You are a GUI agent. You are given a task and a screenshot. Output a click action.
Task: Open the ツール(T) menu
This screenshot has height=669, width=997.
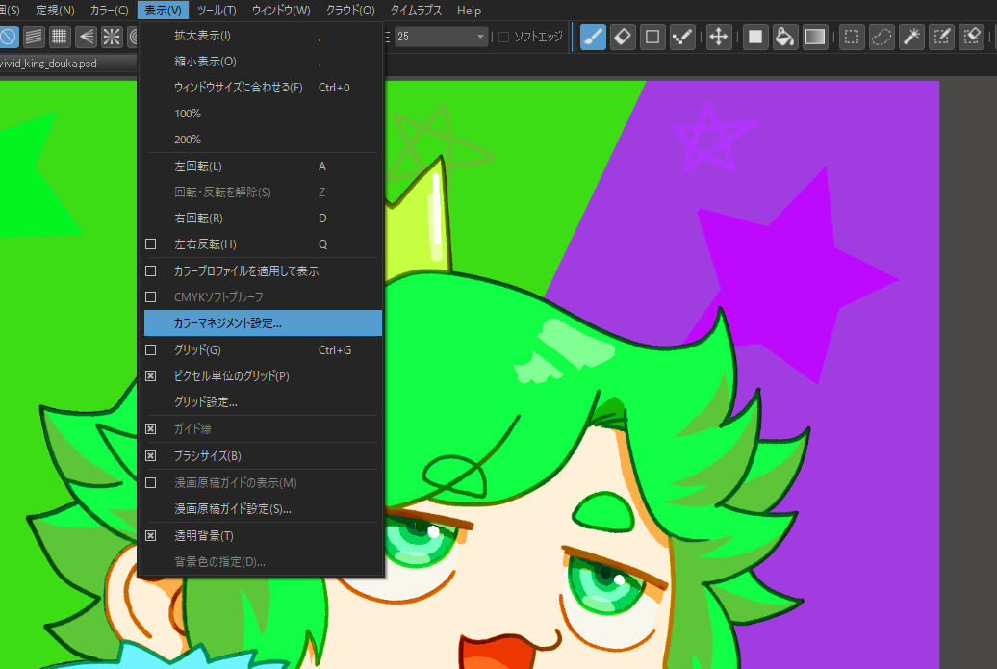(216, 11)
